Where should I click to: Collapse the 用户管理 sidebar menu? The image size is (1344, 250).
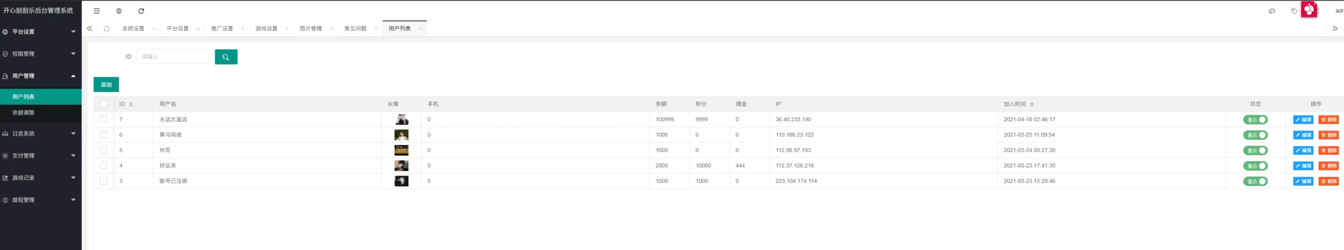(40, 76)
